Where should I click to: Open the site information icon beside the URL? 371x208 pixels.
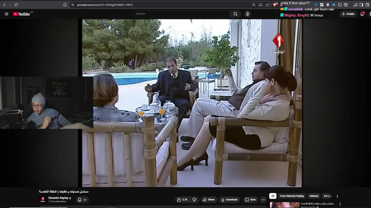(x=72, y=5)
